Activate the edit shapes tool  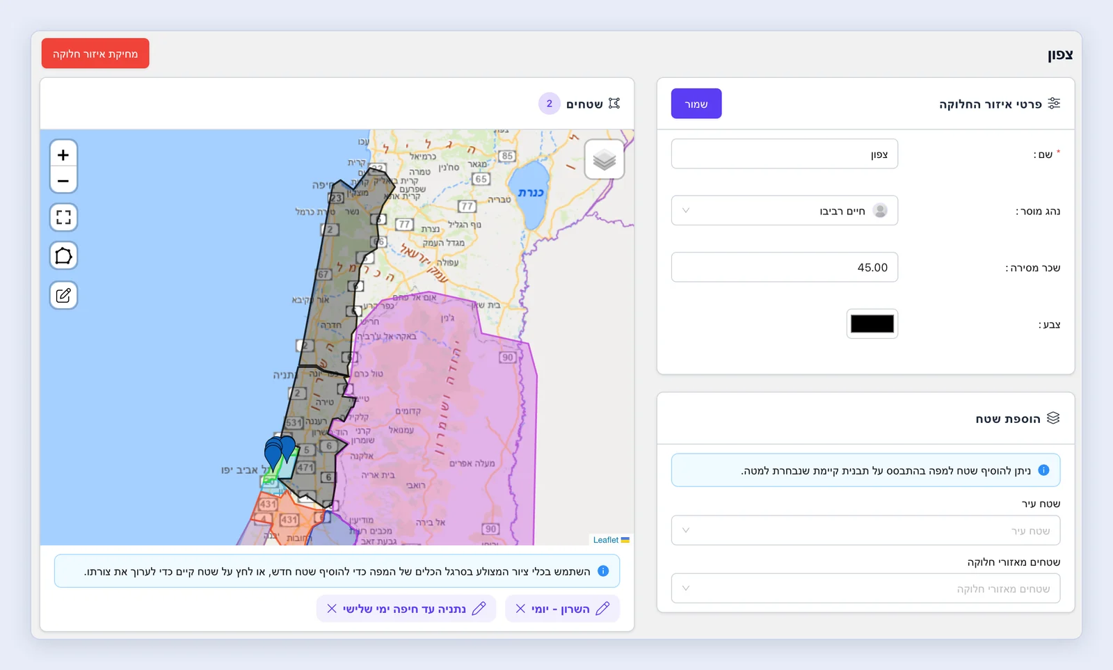click(63, 296)
